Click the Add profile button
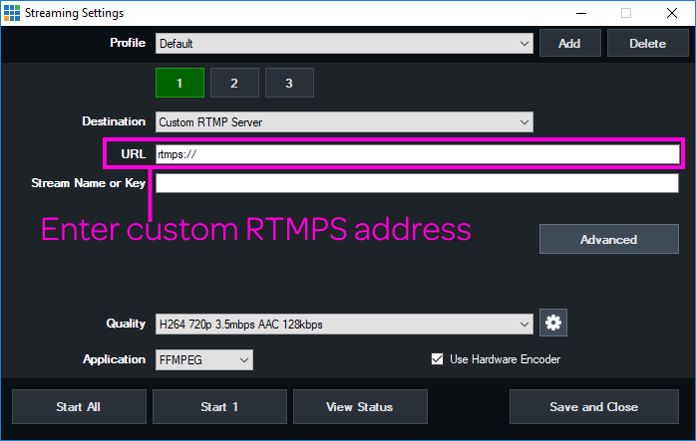Screen dimensions: 696x441 click(x=569, y=44)
